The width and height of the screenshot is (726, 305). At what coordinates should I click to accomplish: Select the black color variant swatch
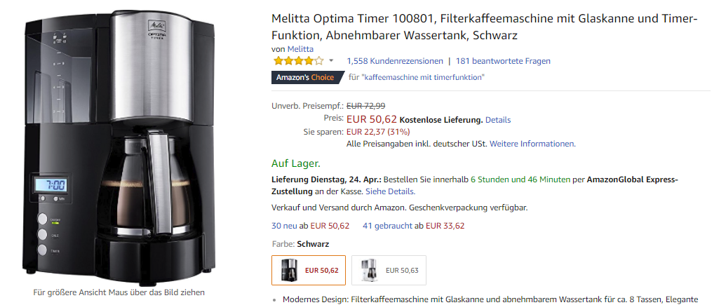309,270
